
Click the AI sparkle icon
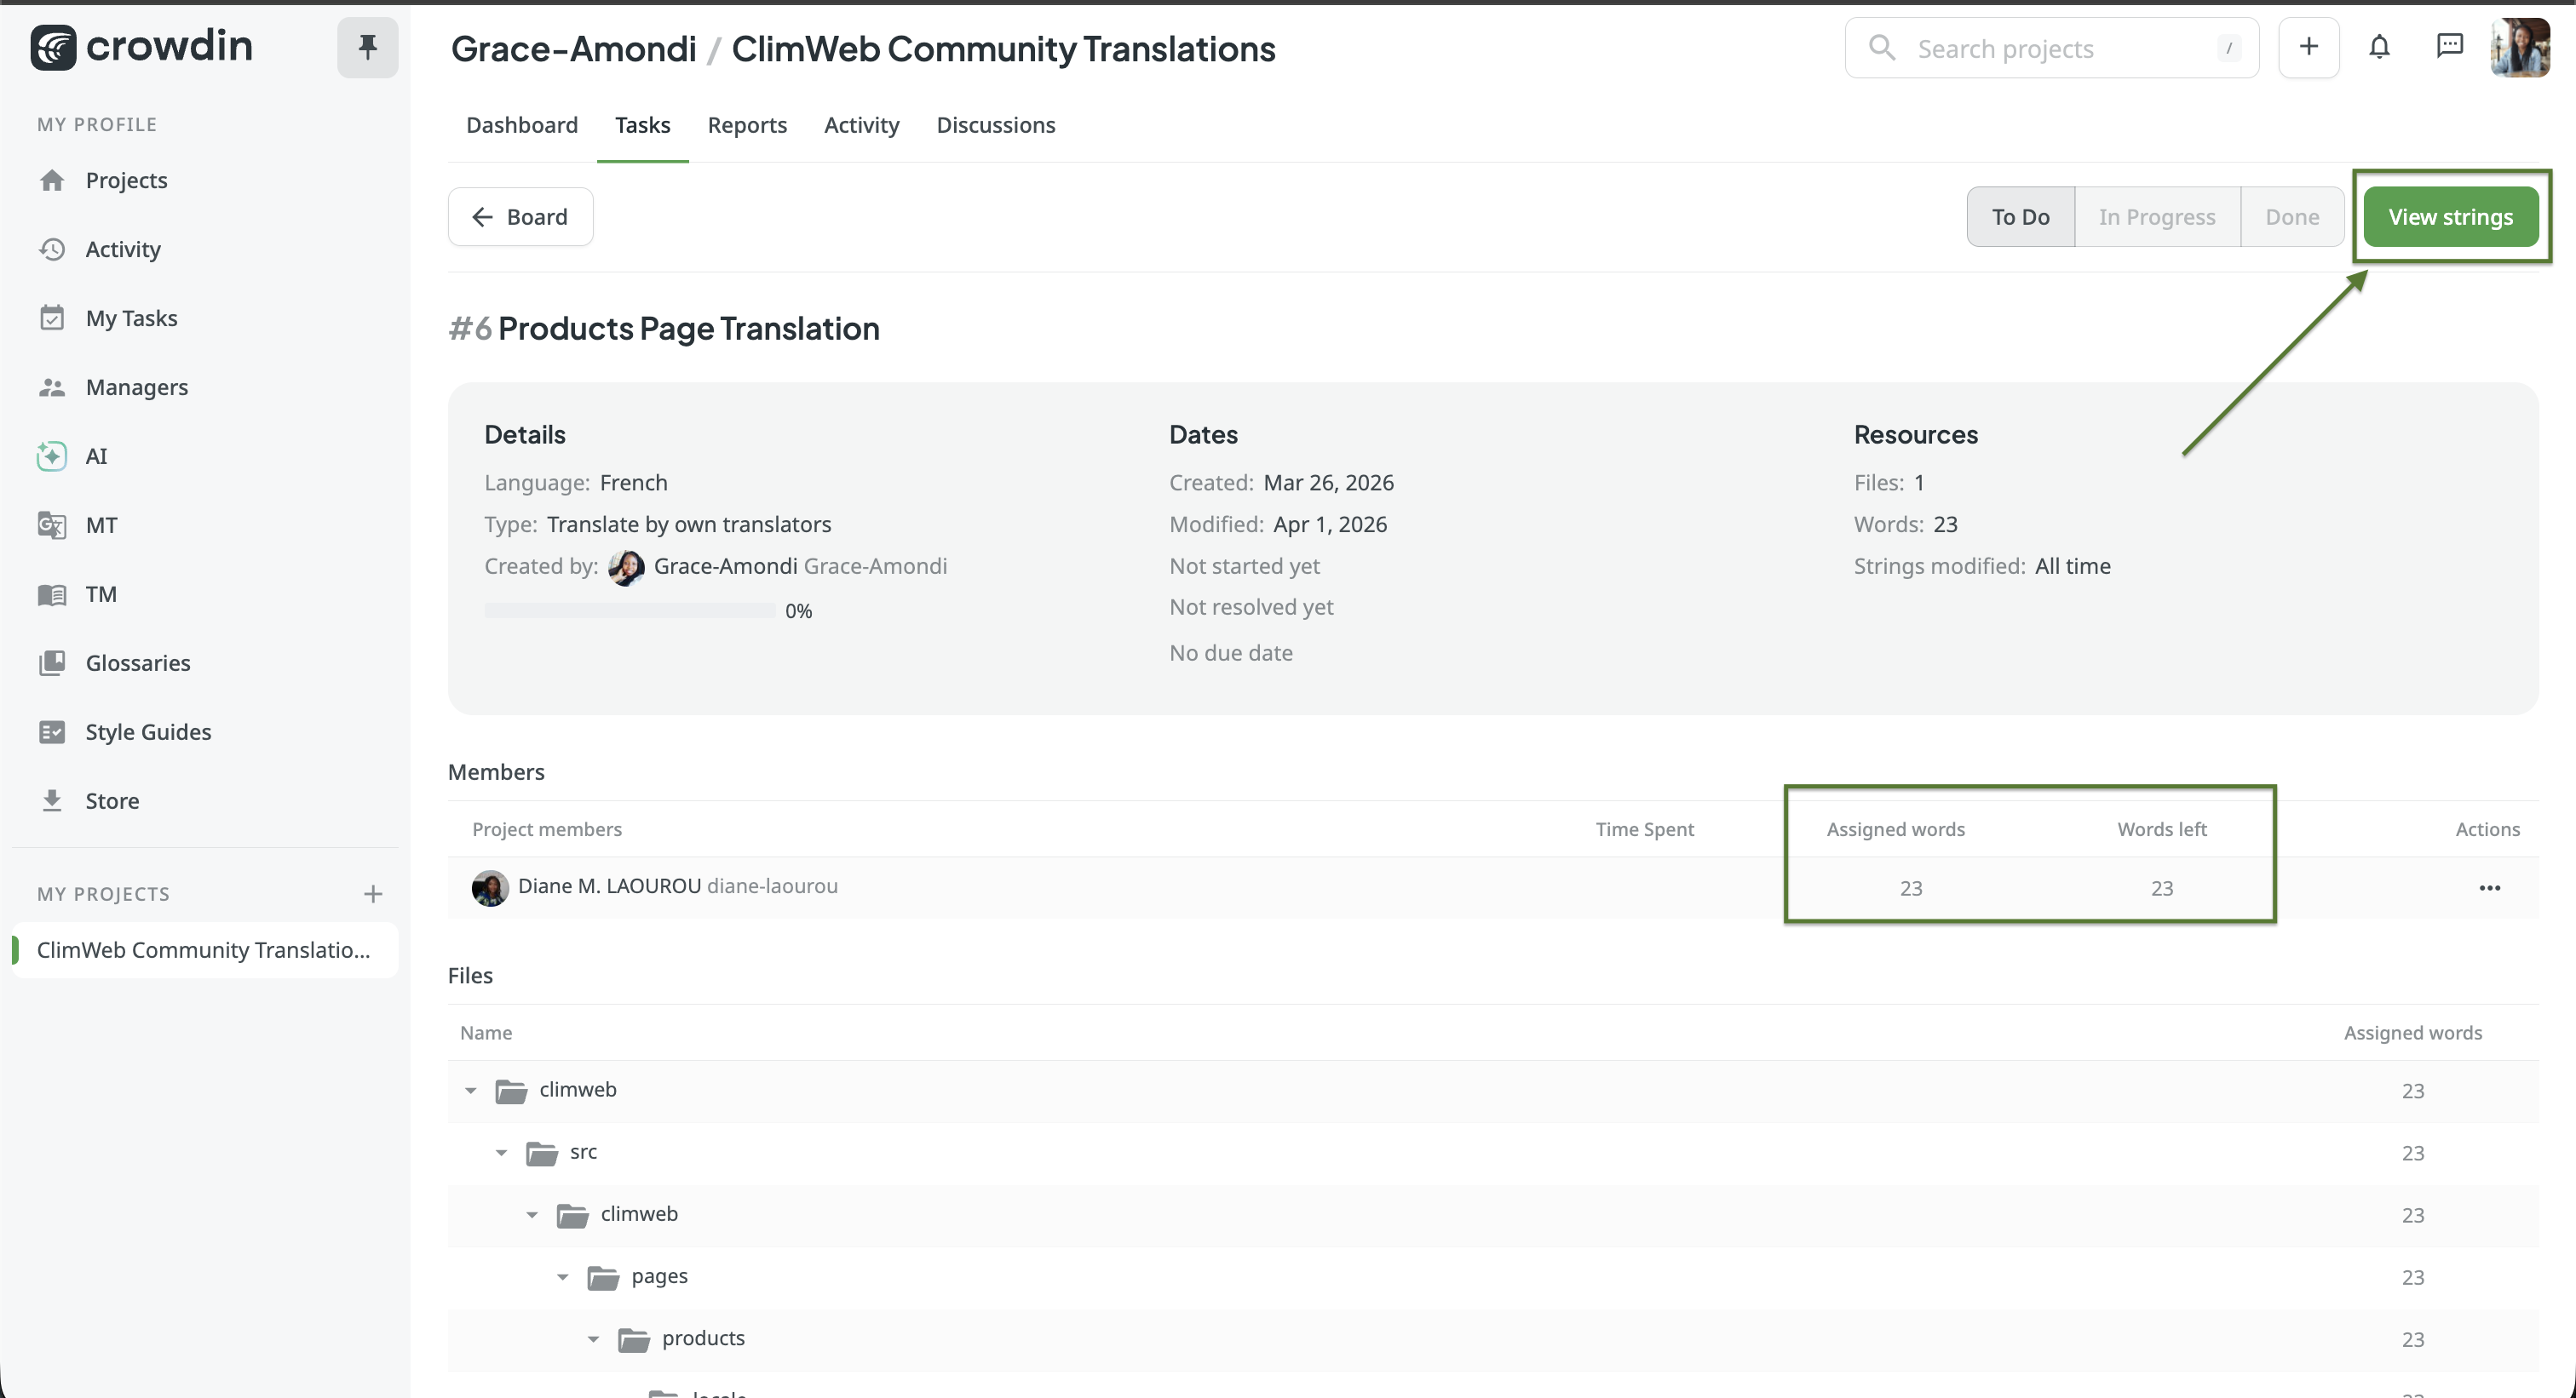(x=52, y=455)
